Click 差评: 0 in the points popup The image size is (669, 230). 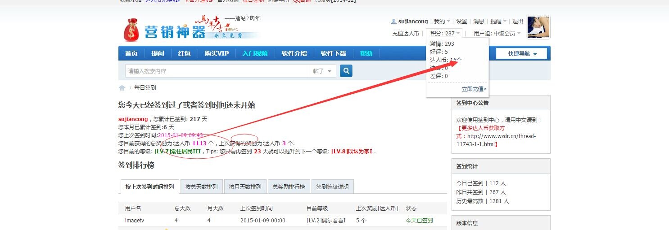[439, 76]
